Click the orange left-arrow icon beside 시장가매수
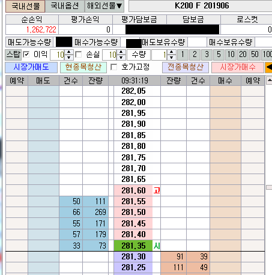The width and height of the screenshot is (272, 275). [x=268, y=67]
